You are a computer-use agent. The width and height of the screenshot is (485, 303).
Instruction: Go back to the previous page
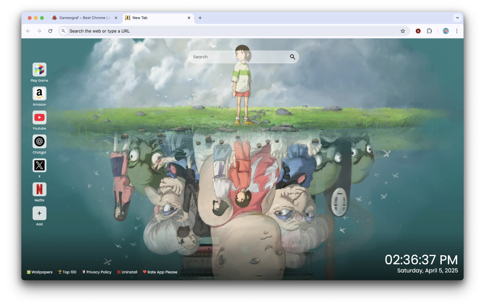[x=28, y=31]
